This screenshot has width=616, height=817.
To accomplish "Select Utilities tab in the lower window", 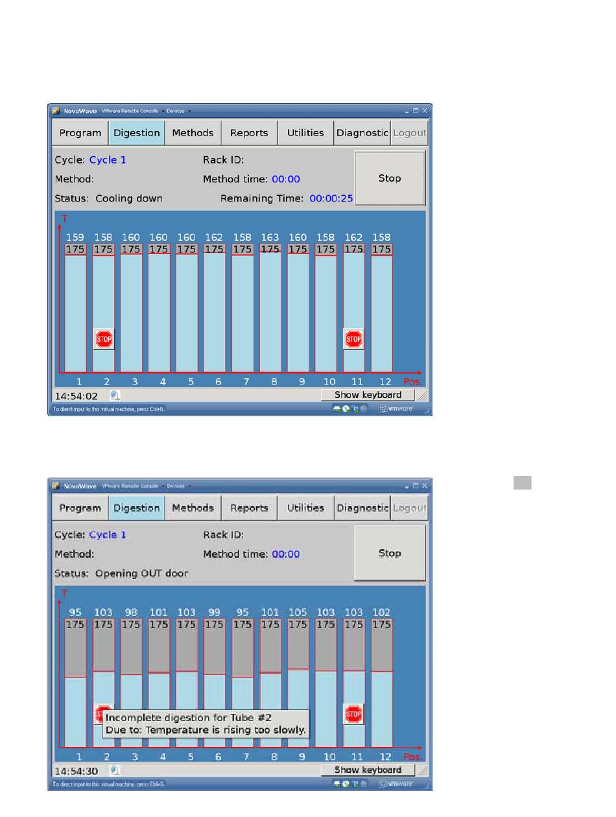I will click(305, 508).
